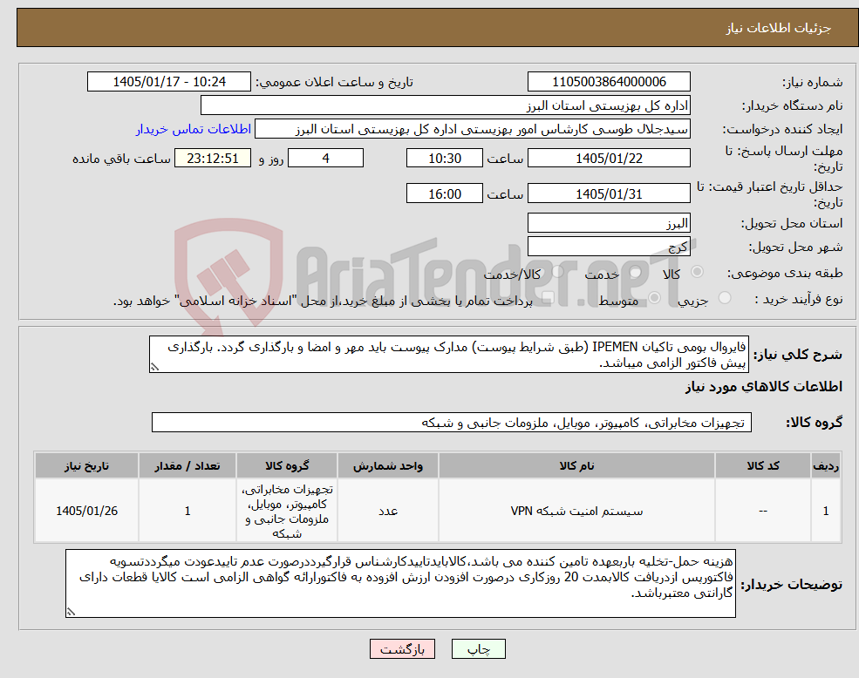
Task: Click the treasury bonds payment note text
Action: pyautogui.click(x=324, y=301)
